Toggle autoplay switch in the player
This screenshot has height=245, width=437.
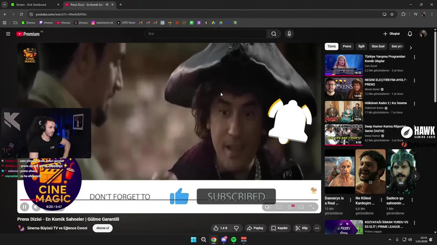coord(267,207)
